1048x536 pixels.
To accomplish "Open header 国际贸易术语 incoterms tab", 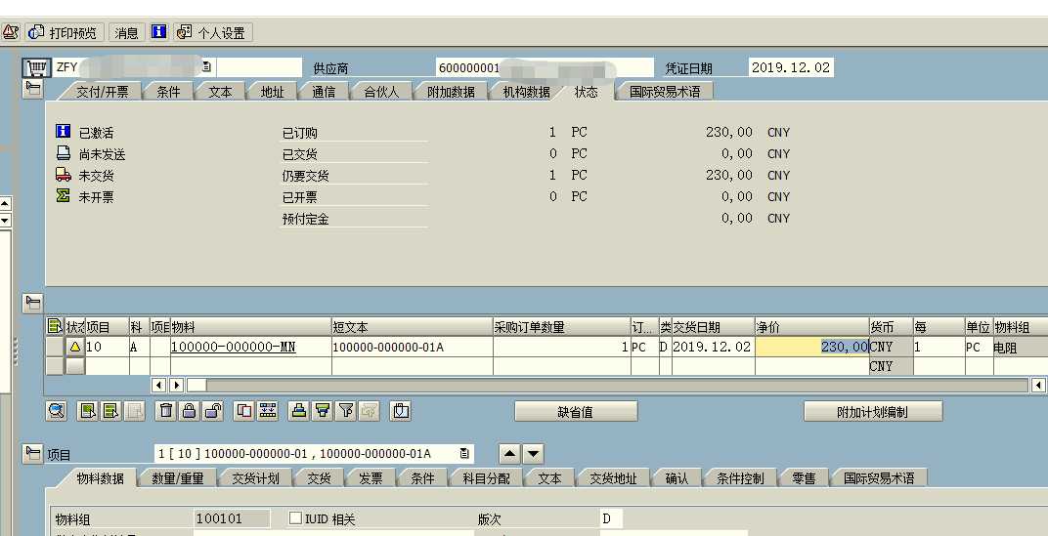I will [x=664, y=92].
